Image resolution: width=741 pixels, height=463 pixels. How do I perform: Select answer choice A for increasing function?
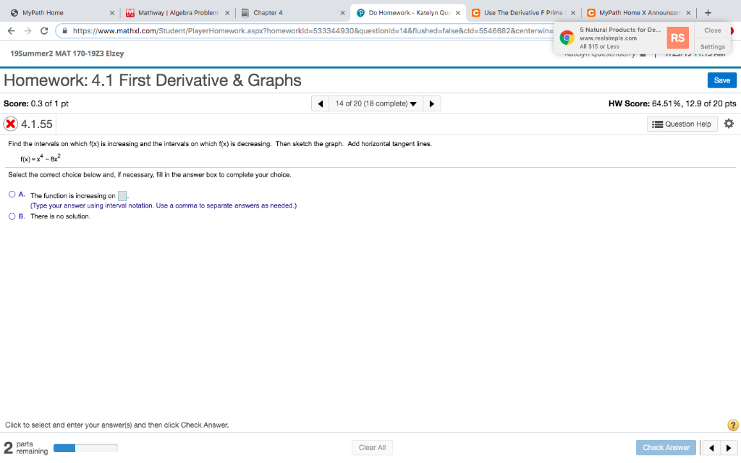[12, 193]
